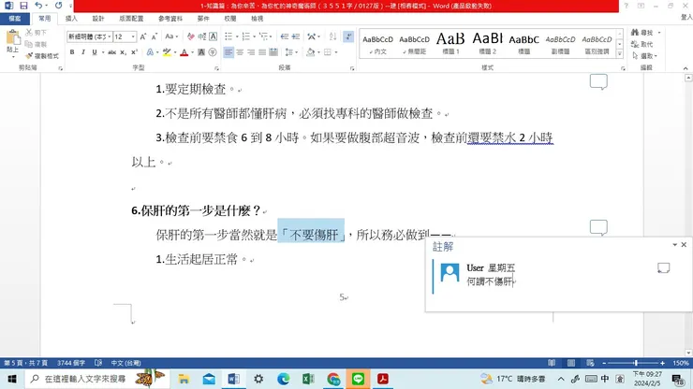Screen dimensions: 693x389
Task: Apply superscript formatting
Action: pos(134,52)
